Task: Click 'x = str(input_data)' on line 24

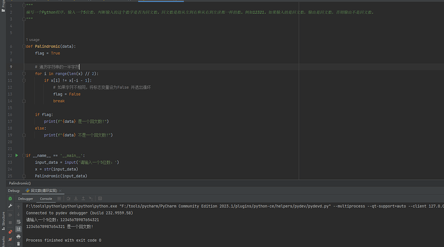Action: click(x=57, y=169)
